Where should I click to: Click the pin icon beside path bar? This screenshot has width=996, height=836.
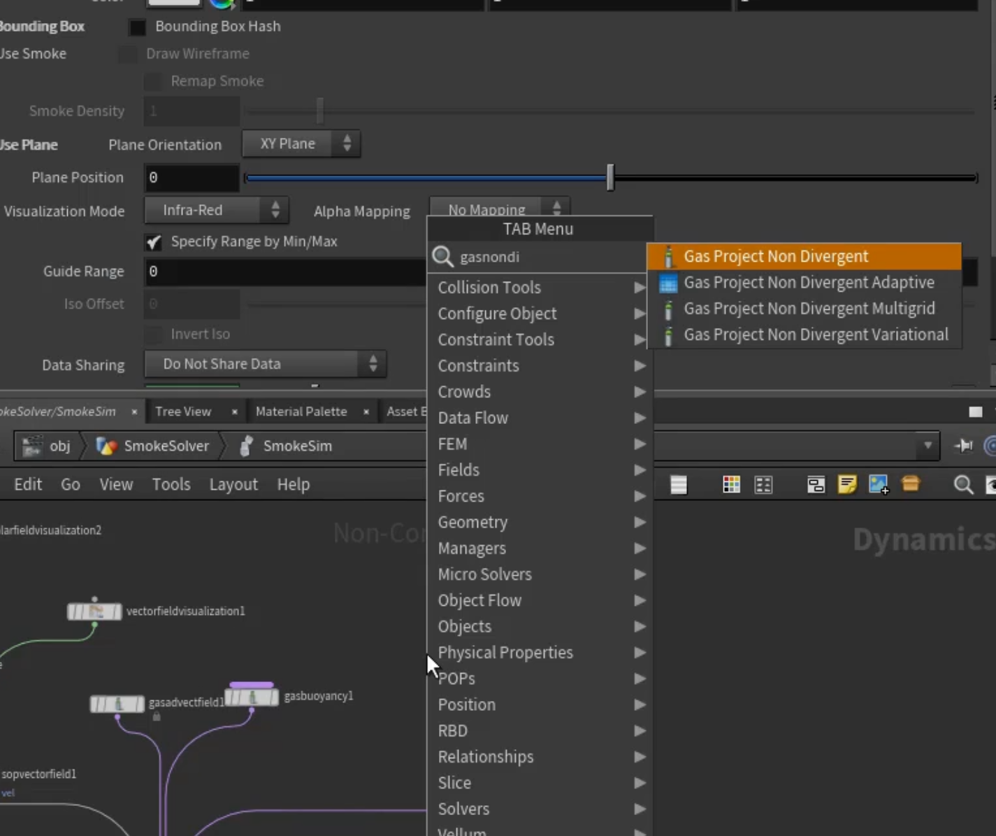pyautogui.click(x=963, y=446)
